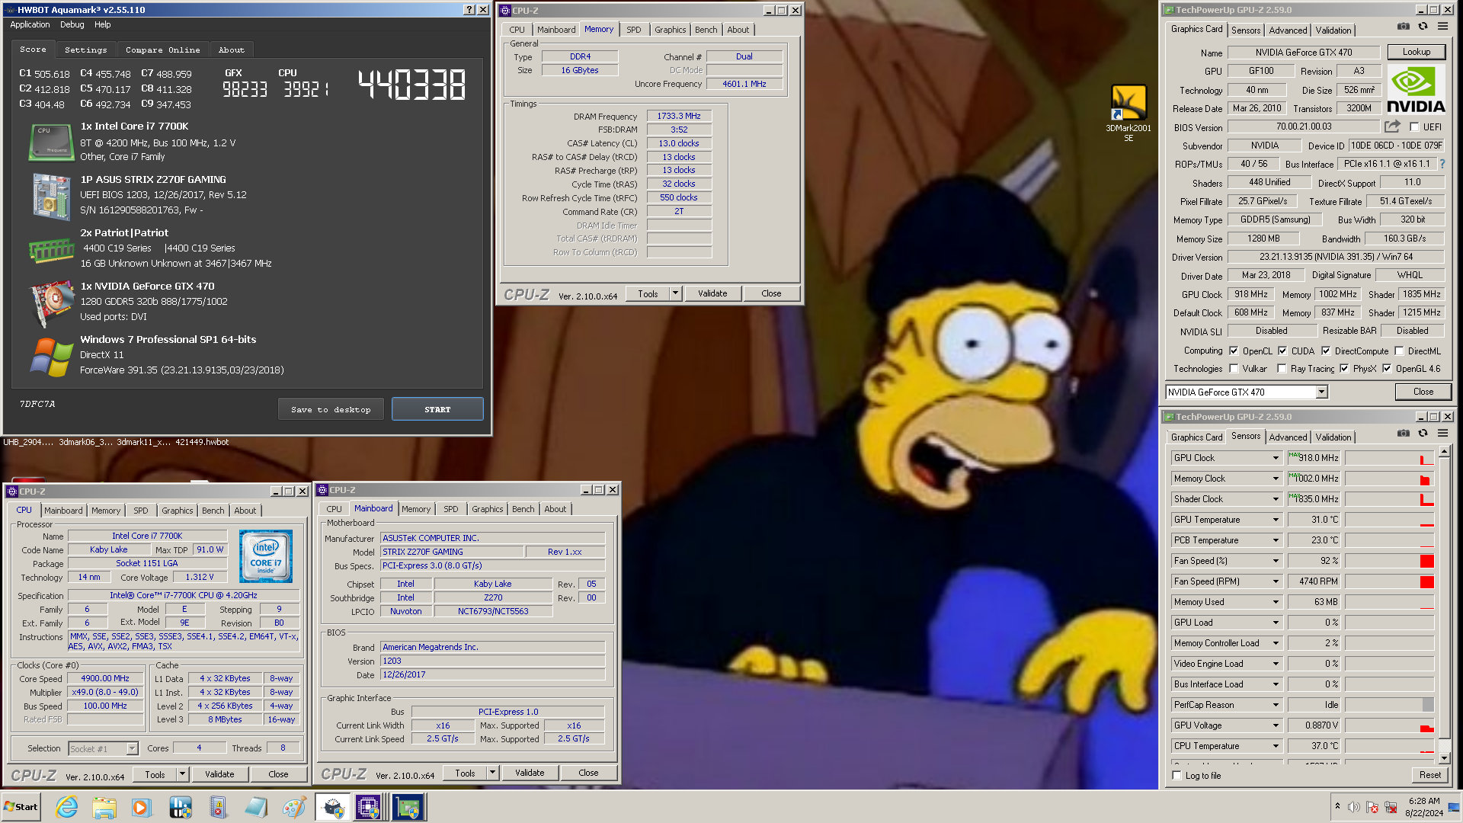Screen dimensions: 1463x823
Task: Open the Advanced tab in the upper GPU-Z window
Action: pos(1289,30)
